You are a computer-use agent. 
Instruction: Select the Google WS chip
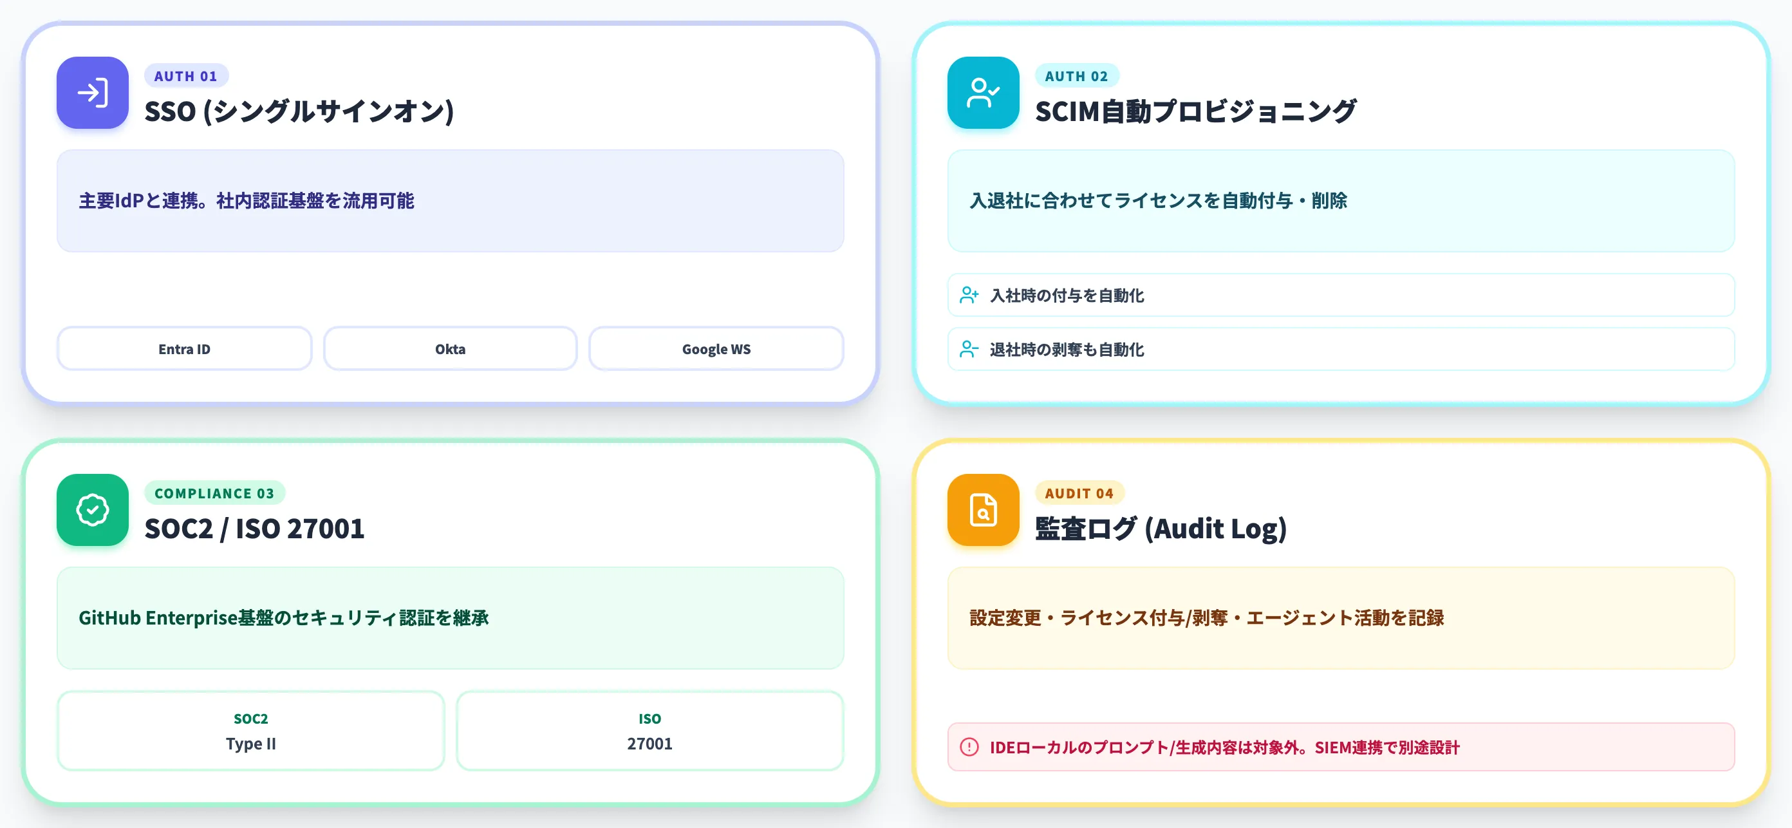[716, 348]
